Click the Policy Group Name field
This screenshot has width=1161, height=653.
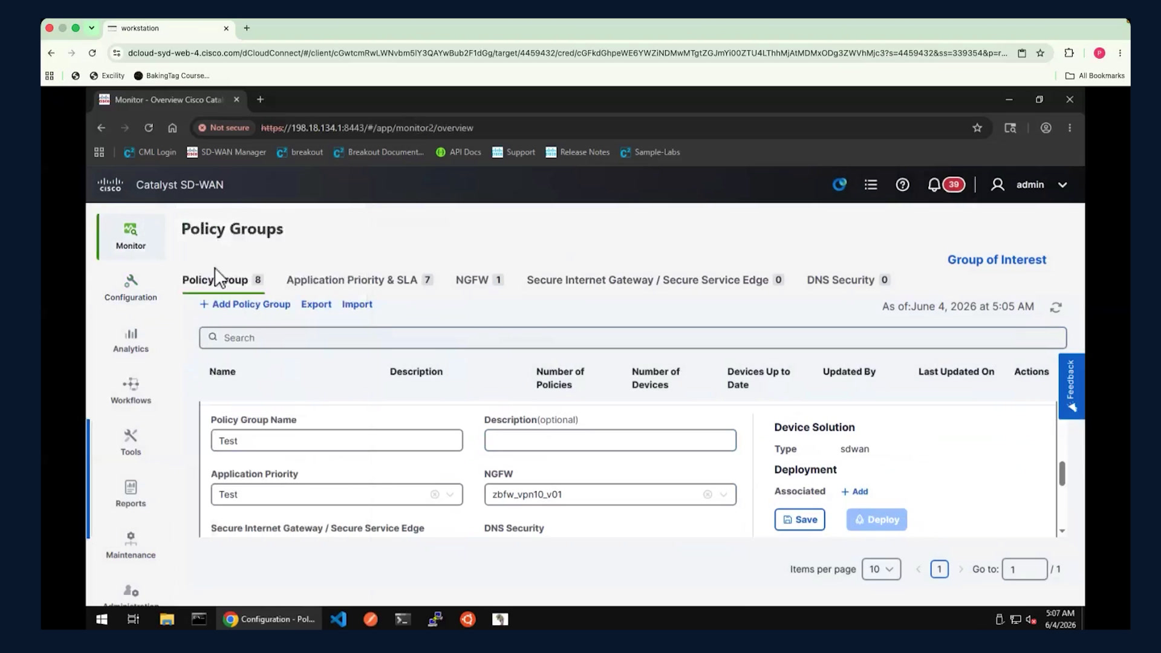(x=337, y=440)
